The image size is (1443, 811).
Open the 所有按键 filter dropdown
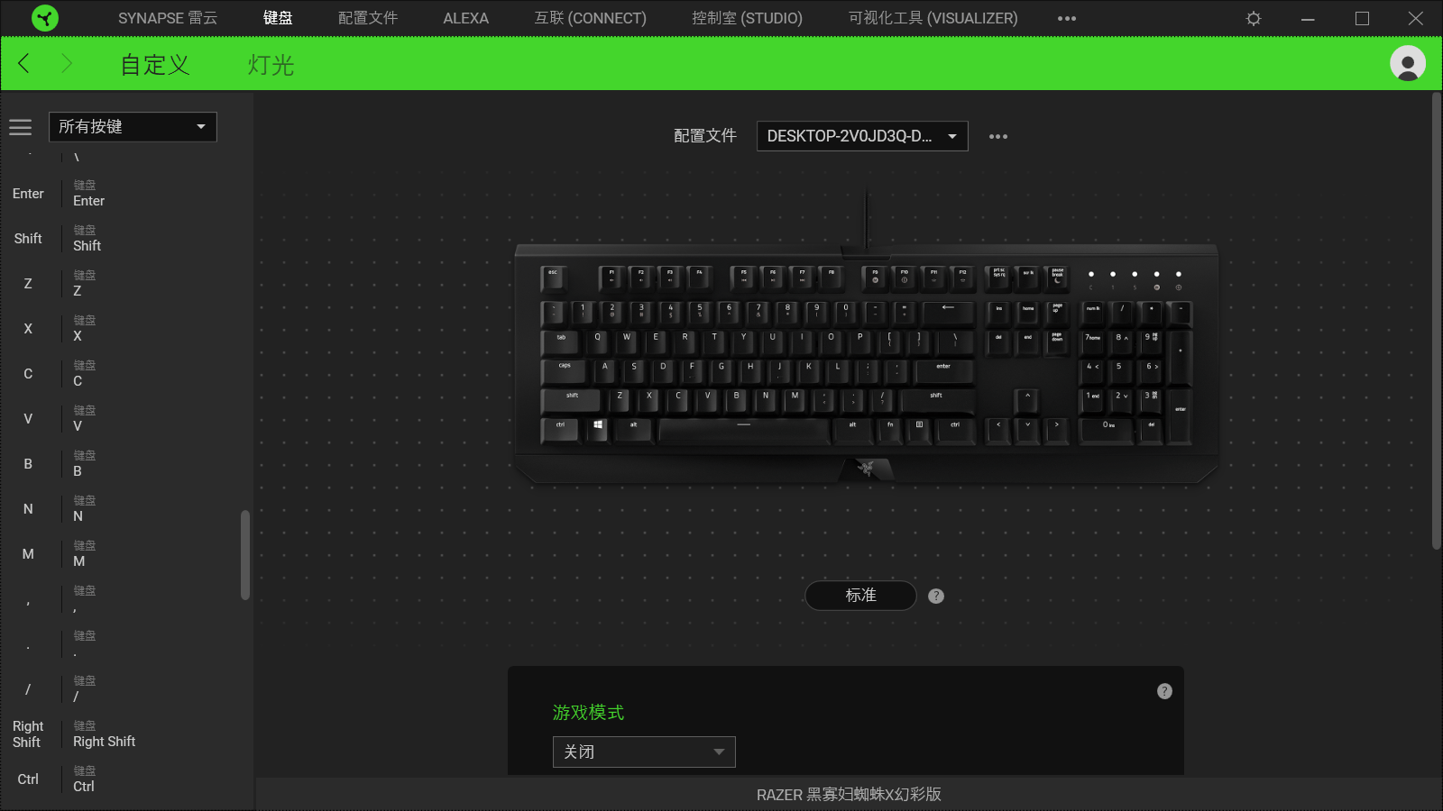133,127
